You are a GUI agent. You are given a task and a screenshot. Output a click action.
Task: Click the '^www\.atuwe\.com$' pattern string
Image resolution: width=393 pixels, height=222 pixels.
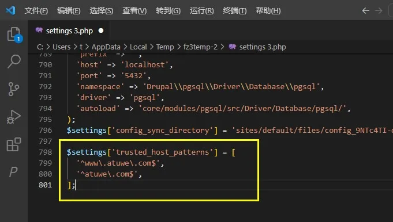(118, 163)
